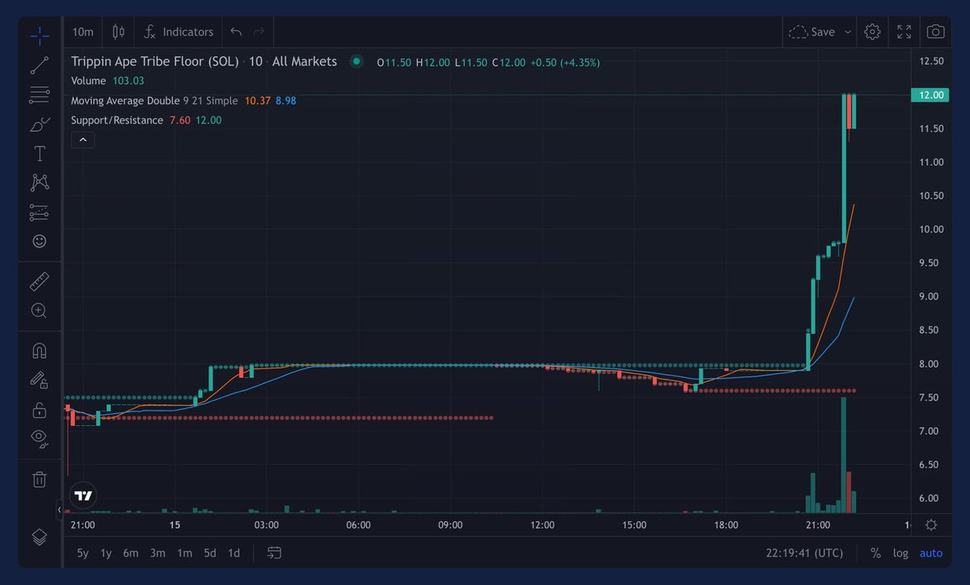Remove drawings using the trash icon

39,479
